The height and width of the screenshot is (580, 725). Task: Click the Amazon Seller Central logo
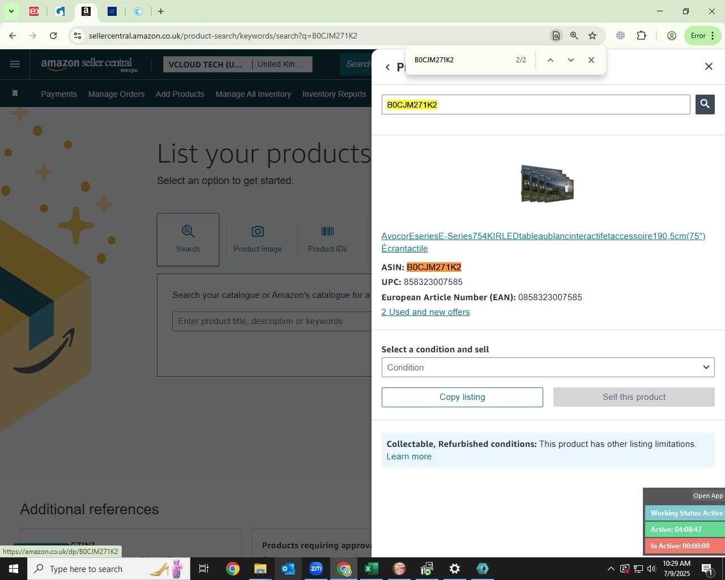(89, 65)
